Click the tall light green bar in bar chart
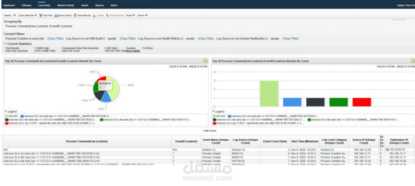Viewport: 415px width, 186px height. [269, 93]
